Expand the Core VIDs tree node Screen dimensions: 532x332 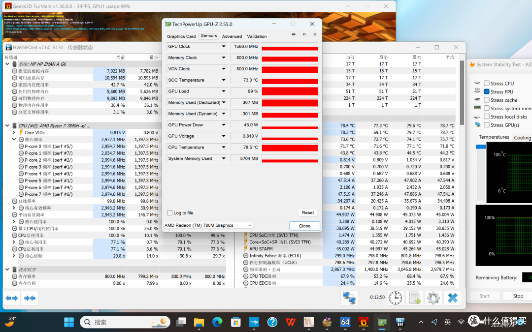(x=14, y=132)
